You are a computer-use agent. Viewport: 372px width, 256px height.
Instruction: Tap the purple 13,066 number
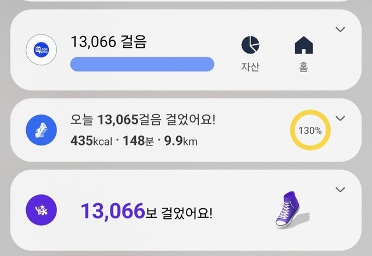(112, 212)
